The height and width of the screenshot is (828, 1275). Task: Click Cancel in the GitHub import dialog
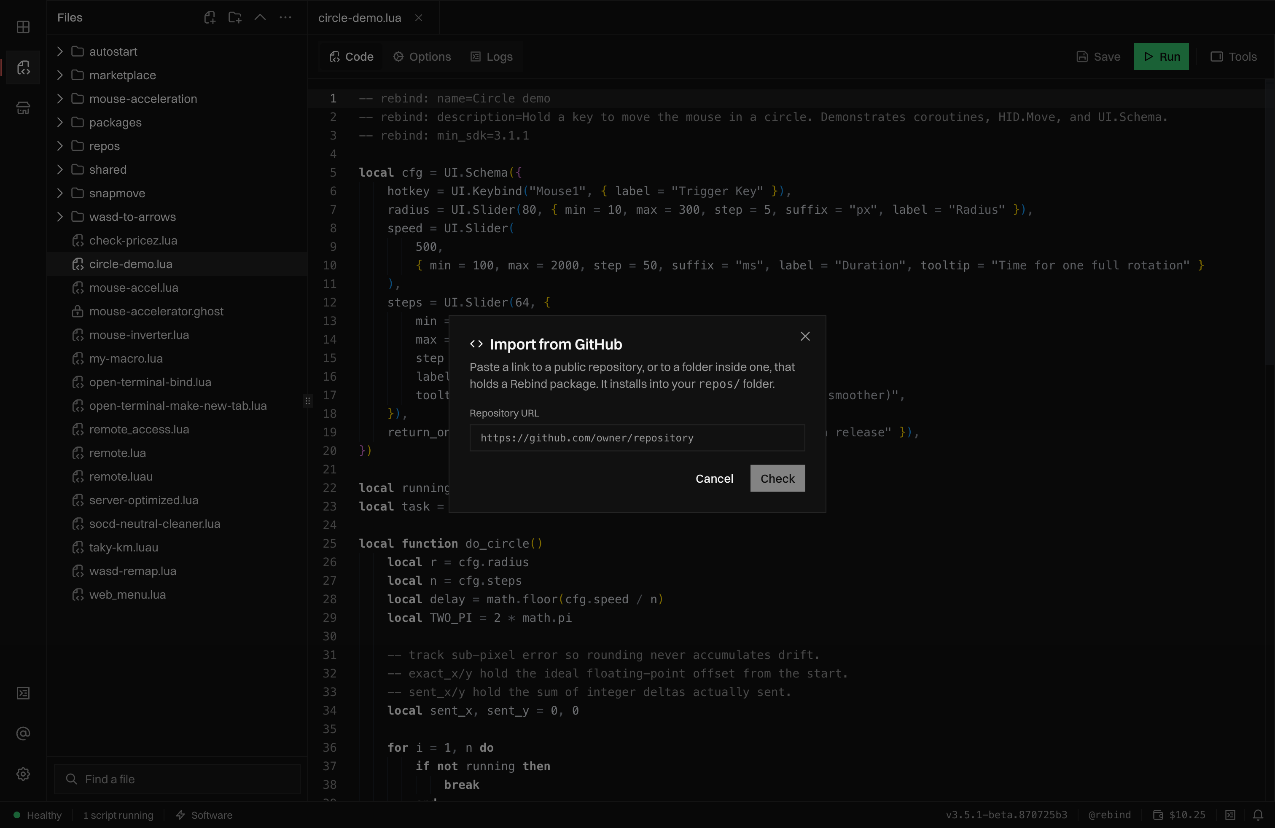tap(714, 478)
